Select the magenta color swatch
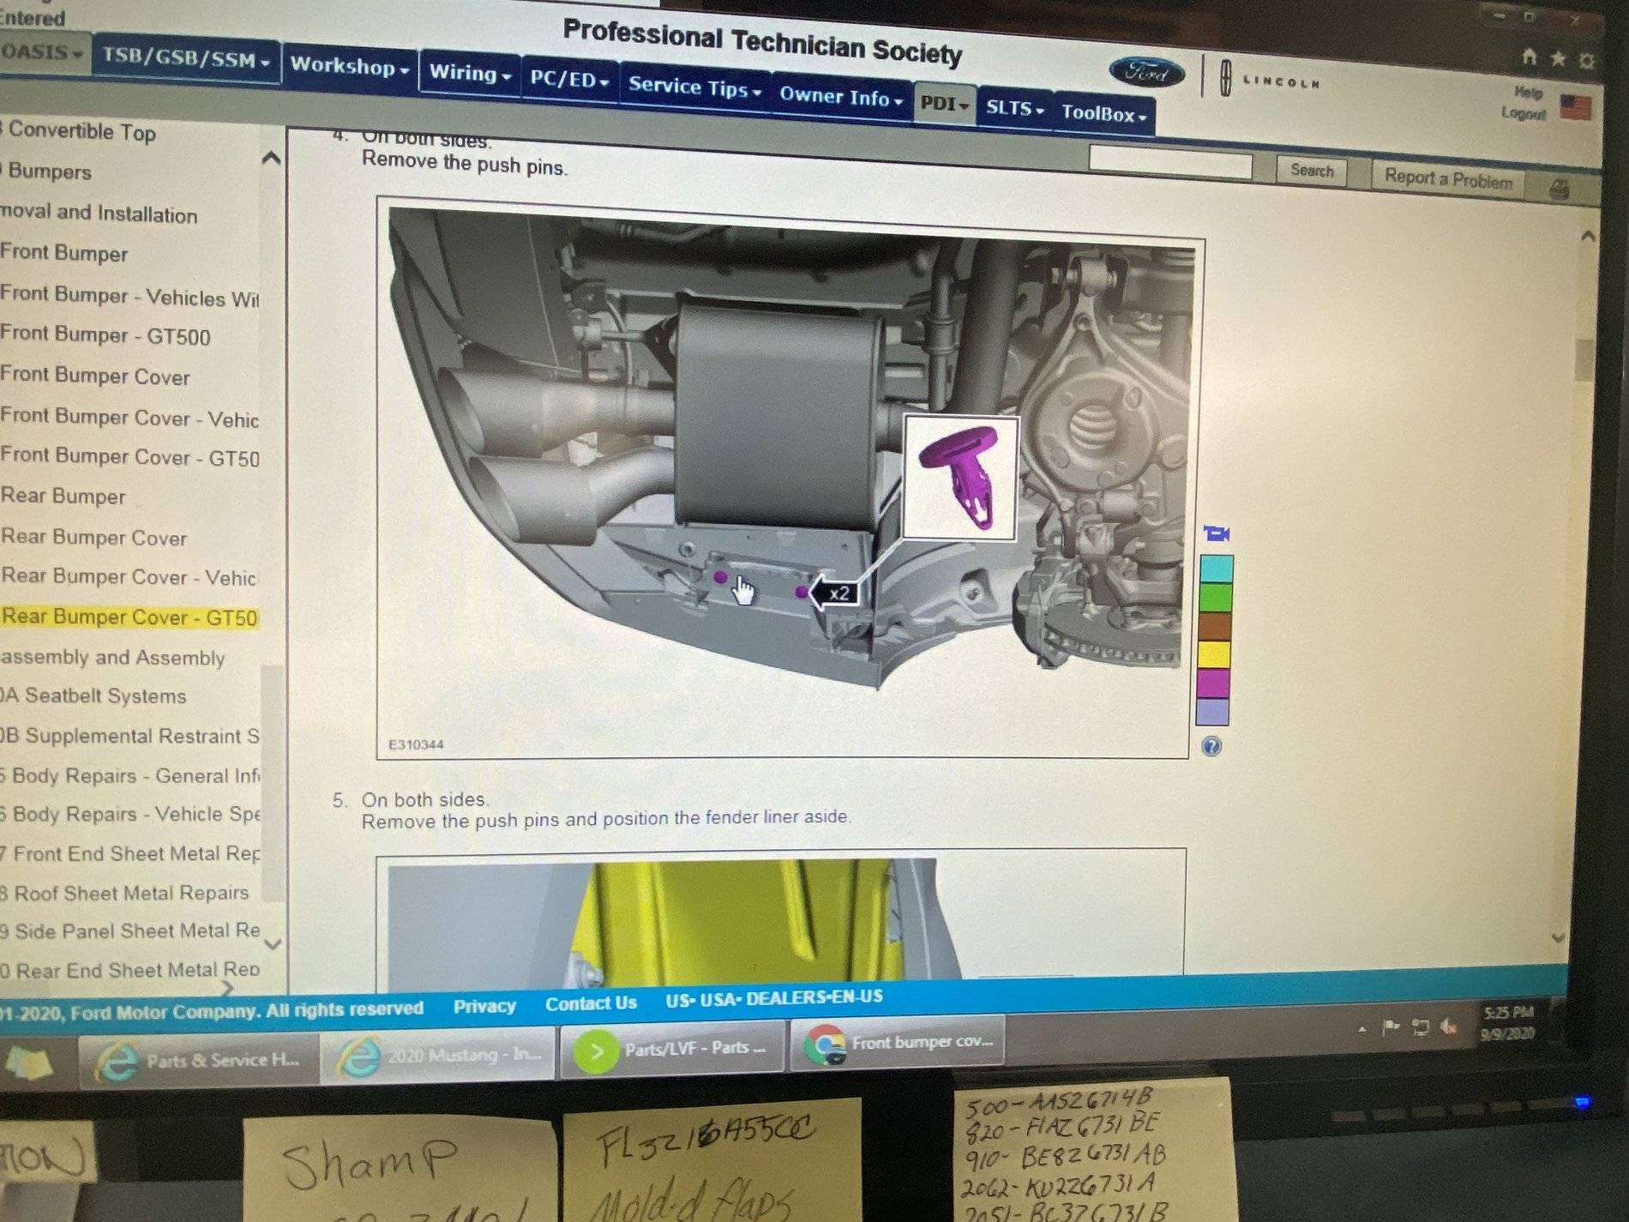 click(1212, 683)
